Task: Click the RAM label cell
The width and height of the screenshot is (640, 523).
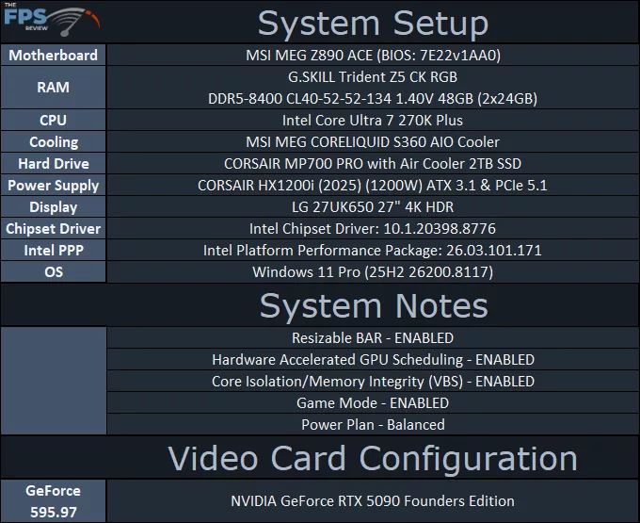Action: point(54,88)
